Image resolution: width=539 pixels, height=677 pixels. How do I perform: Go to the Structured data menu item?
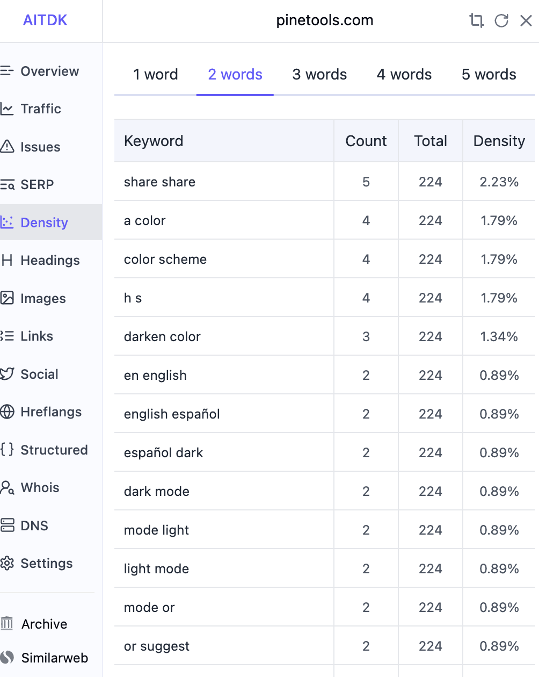54,450
